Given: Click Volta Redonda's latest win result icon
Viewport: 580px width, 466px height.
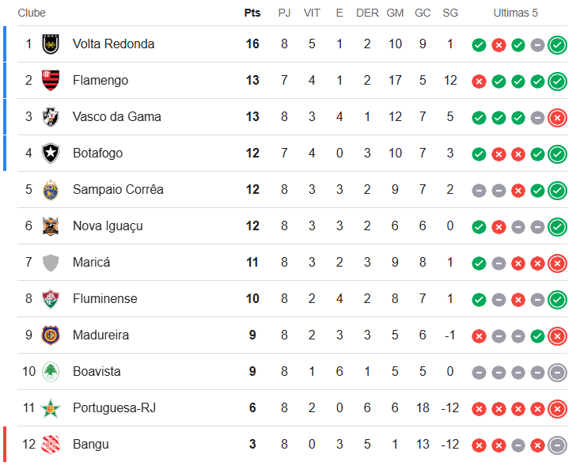Looking at the screenshot, I should coord(557,45).
